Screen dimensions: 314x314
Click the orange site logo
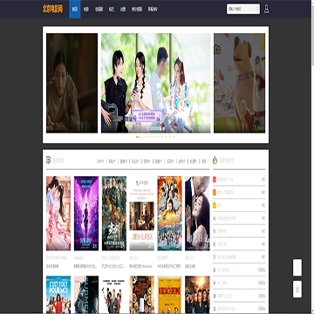point(52,9)
